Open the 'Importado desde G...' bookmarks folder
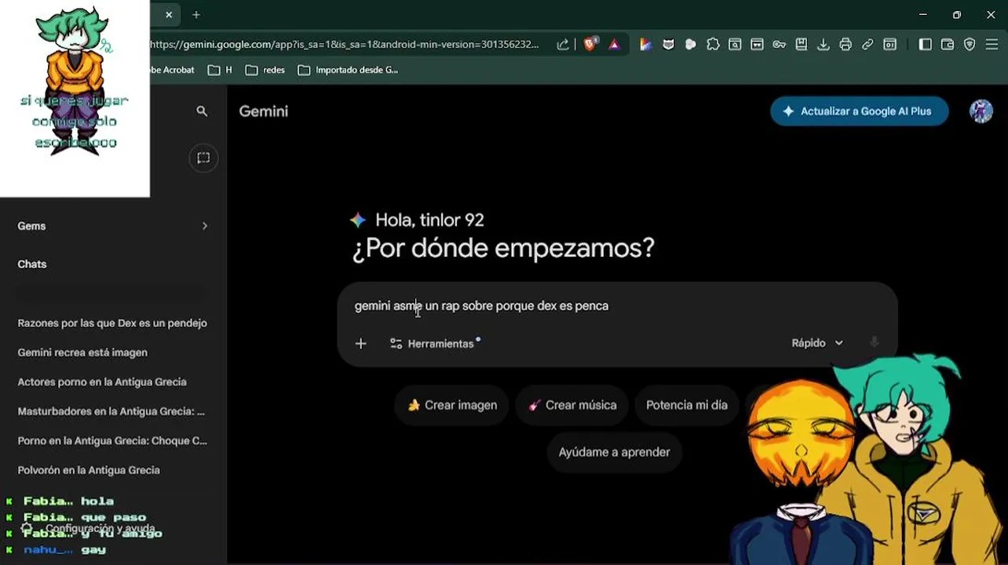The image size is (1008, 565). pos(348,70)
